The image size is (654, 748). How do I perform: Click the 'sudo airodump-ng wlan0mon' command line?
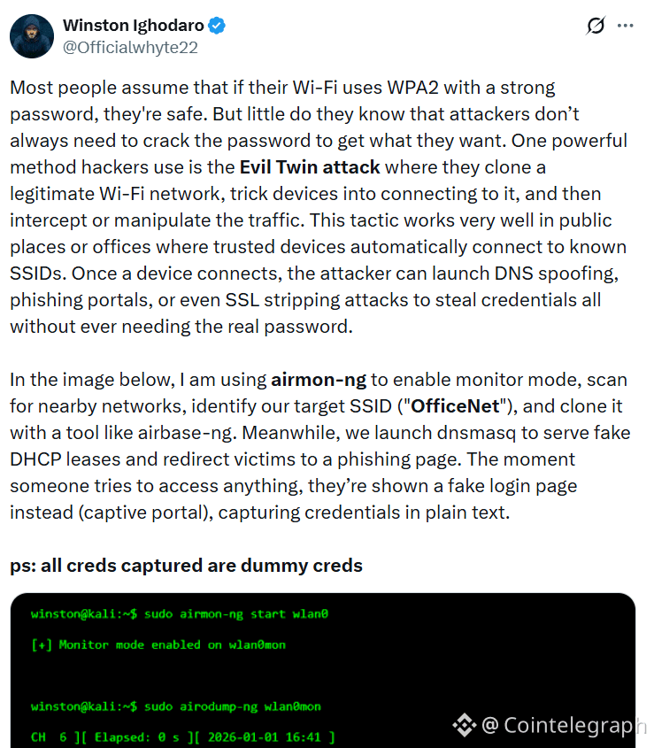coord(176,706)
